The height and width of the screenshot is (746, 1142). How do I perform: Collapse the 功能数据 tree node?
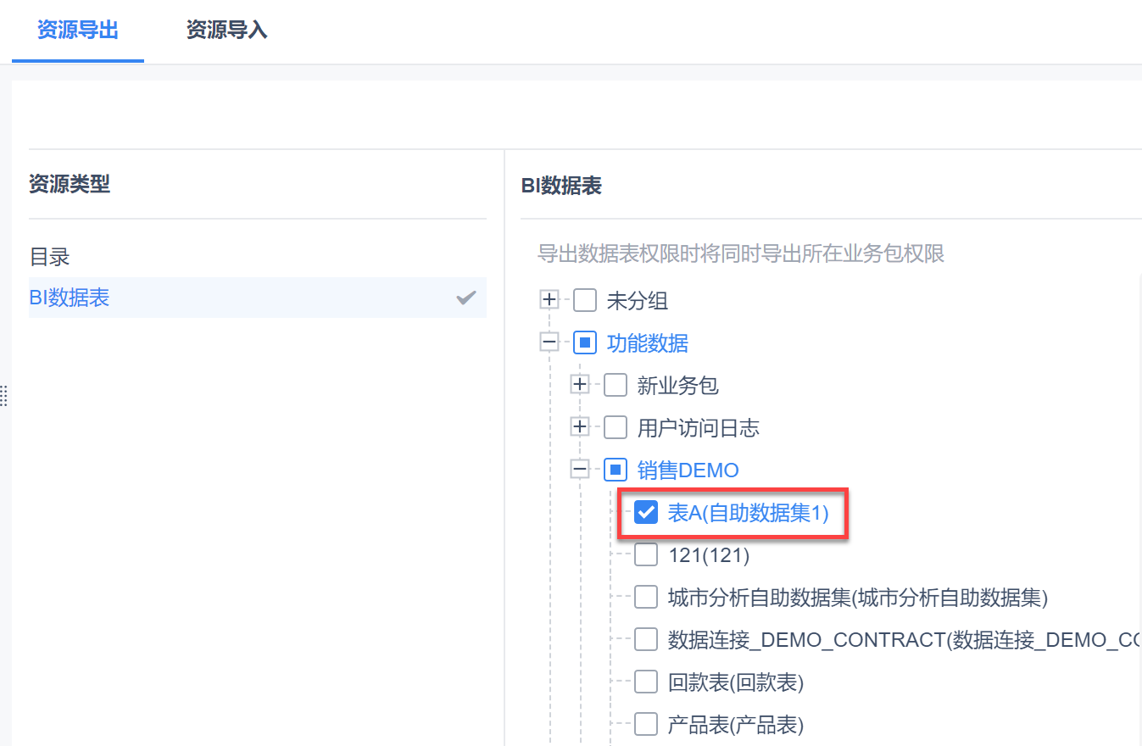point(549,342)
